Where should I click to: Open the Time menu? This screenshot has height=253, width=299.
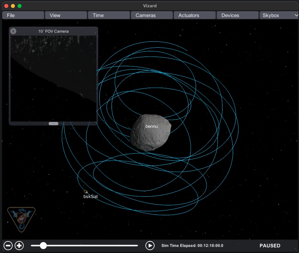(x=109, y=15)
